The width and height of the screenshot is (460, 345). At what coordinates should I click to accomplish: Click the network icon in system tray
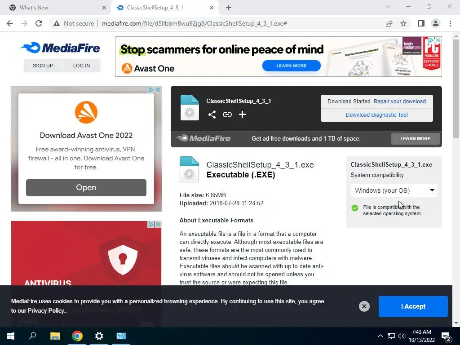(x=391, y=336)
